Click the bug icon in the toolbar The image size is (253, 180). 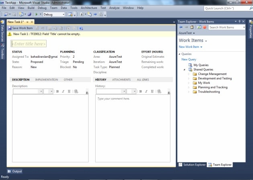[x=82, y=14]
